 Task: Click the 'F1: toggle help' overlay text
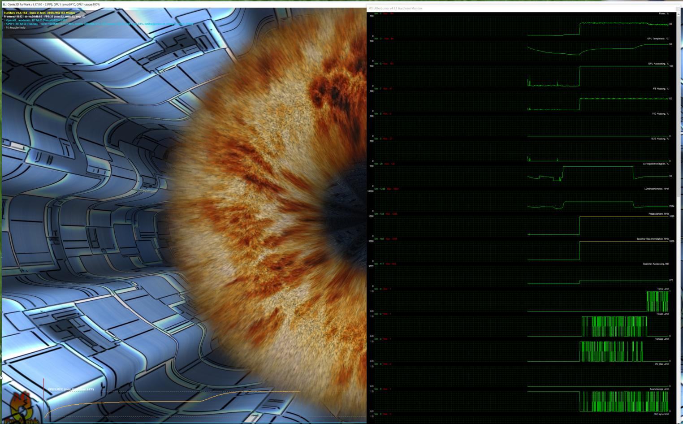click(15, 27)
